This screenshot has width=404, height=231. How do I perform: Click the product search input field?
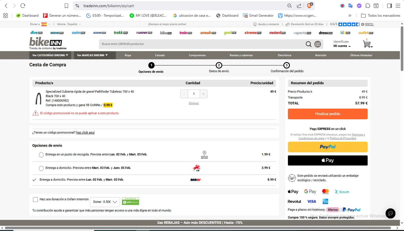[202, 44]
